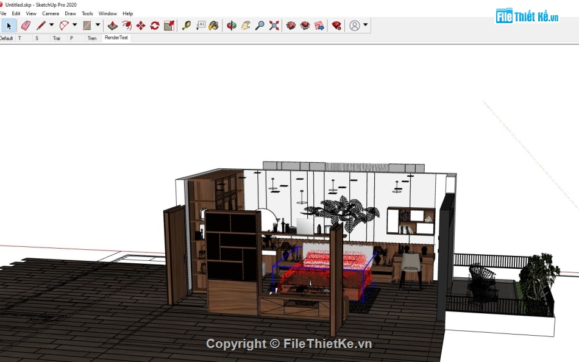The width and height of the screenshot is (579, 362).
Task: Activate the Rotate tool
Action: pos(155,26)
